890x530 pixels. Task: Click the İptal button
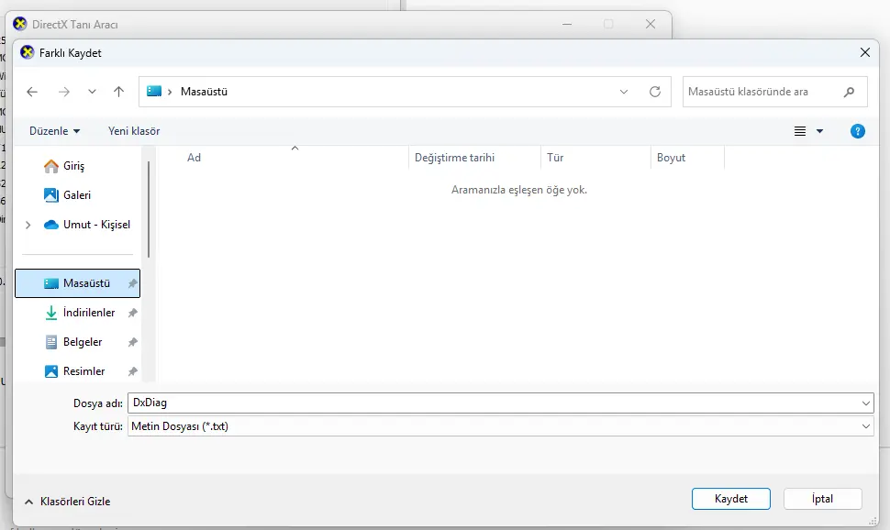click(x=822, y=499)
